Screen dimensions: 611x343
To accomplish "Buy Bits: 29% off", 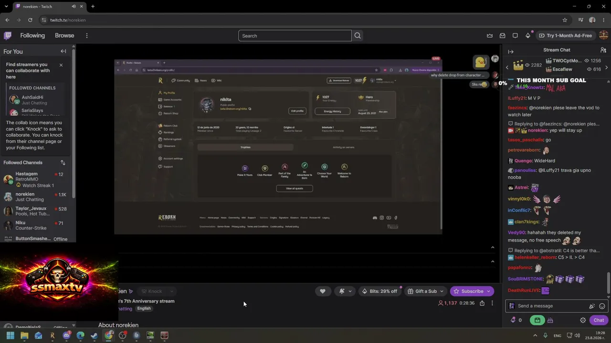I will point(379,291).
